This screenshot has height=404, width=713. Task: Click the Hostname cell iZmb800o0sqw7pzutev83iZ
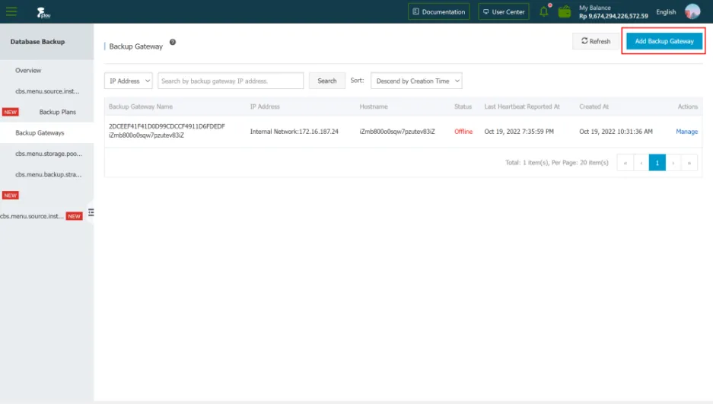pyautogui.click(x=397, y=132)
